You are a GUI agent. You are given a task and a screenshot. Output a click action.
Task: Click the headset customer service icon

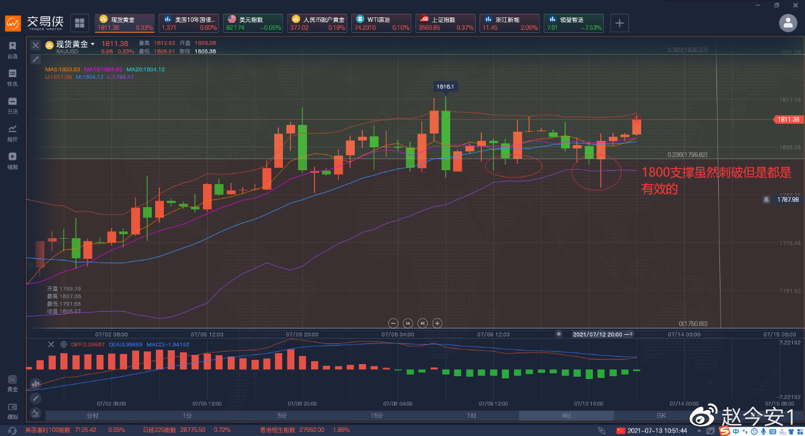(x=11, y=430)
